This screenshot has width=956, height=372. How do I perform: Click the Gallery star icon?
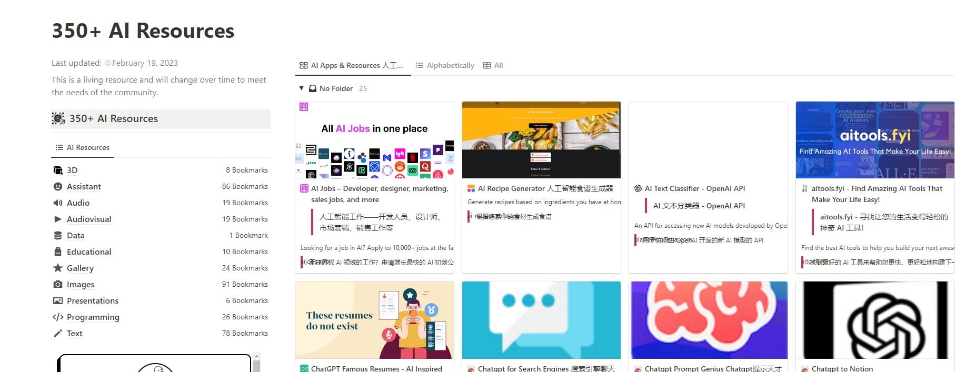58,268
